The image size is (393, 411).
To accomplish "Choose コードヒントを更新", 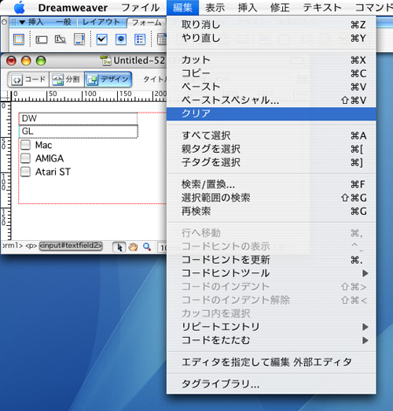I will pos(271,260).
